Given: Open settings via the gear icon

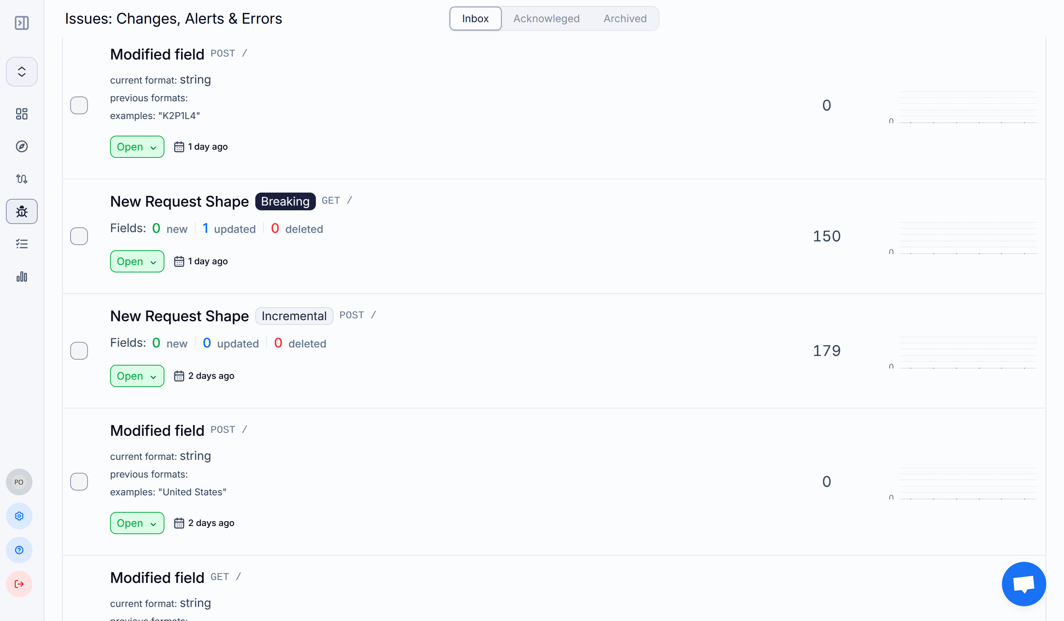Looking at the screenshot, I should [19, 516].
